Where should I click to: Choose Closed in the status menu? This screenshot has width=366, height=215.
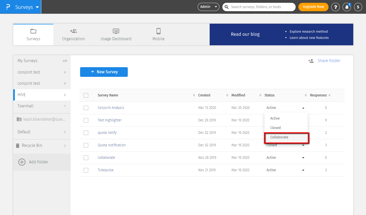[275, 128]
